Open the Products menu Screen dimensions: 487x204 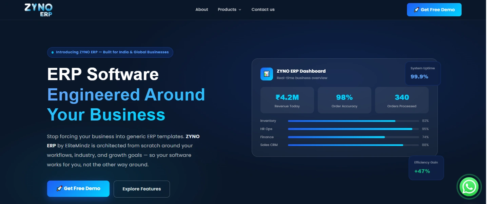click(230, 10)
